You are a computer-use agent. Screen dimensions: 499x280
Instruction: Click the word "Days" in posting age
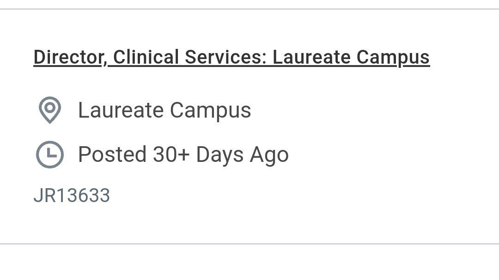pos(220,155)
